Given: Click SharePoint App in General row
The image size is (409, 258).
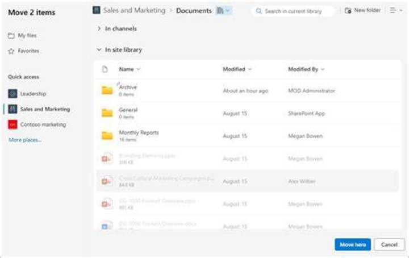Looking at the screenshot, I should (x=306, y=114).
